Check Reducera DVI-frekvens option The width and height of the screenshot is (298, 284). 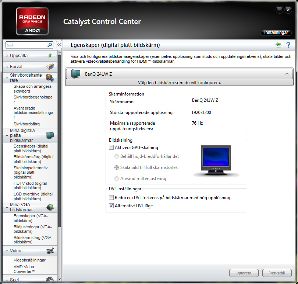click(x=111, y=198)
